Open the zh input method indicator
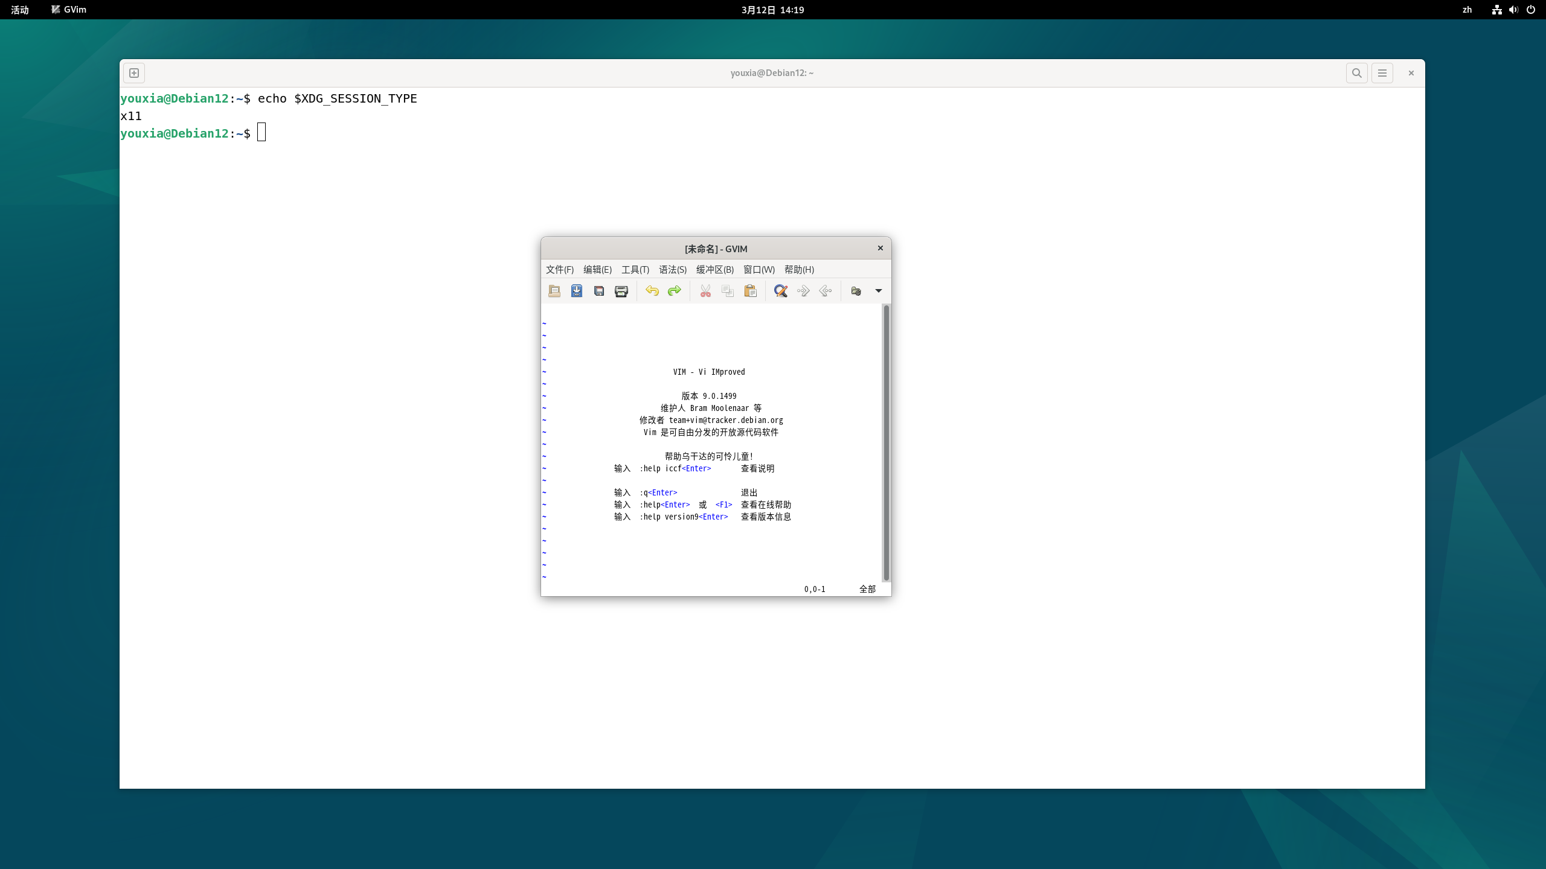The width and height of the screenshot is (1546, 869). [1467, 10]
